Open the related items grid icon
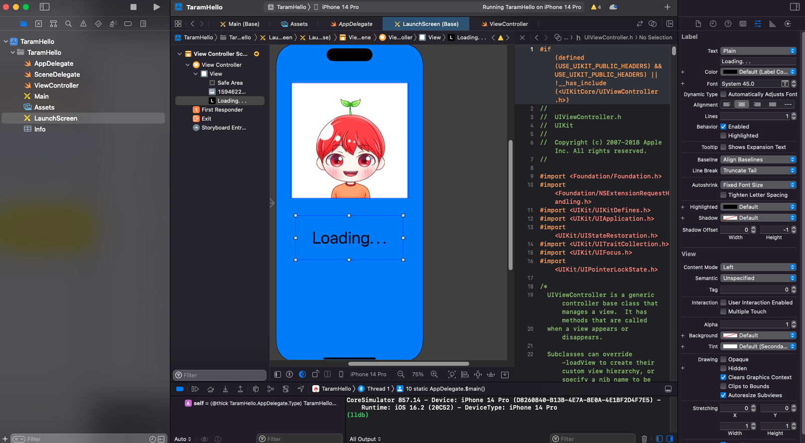This screenshot has height=443, width=805. coord(178,24)
